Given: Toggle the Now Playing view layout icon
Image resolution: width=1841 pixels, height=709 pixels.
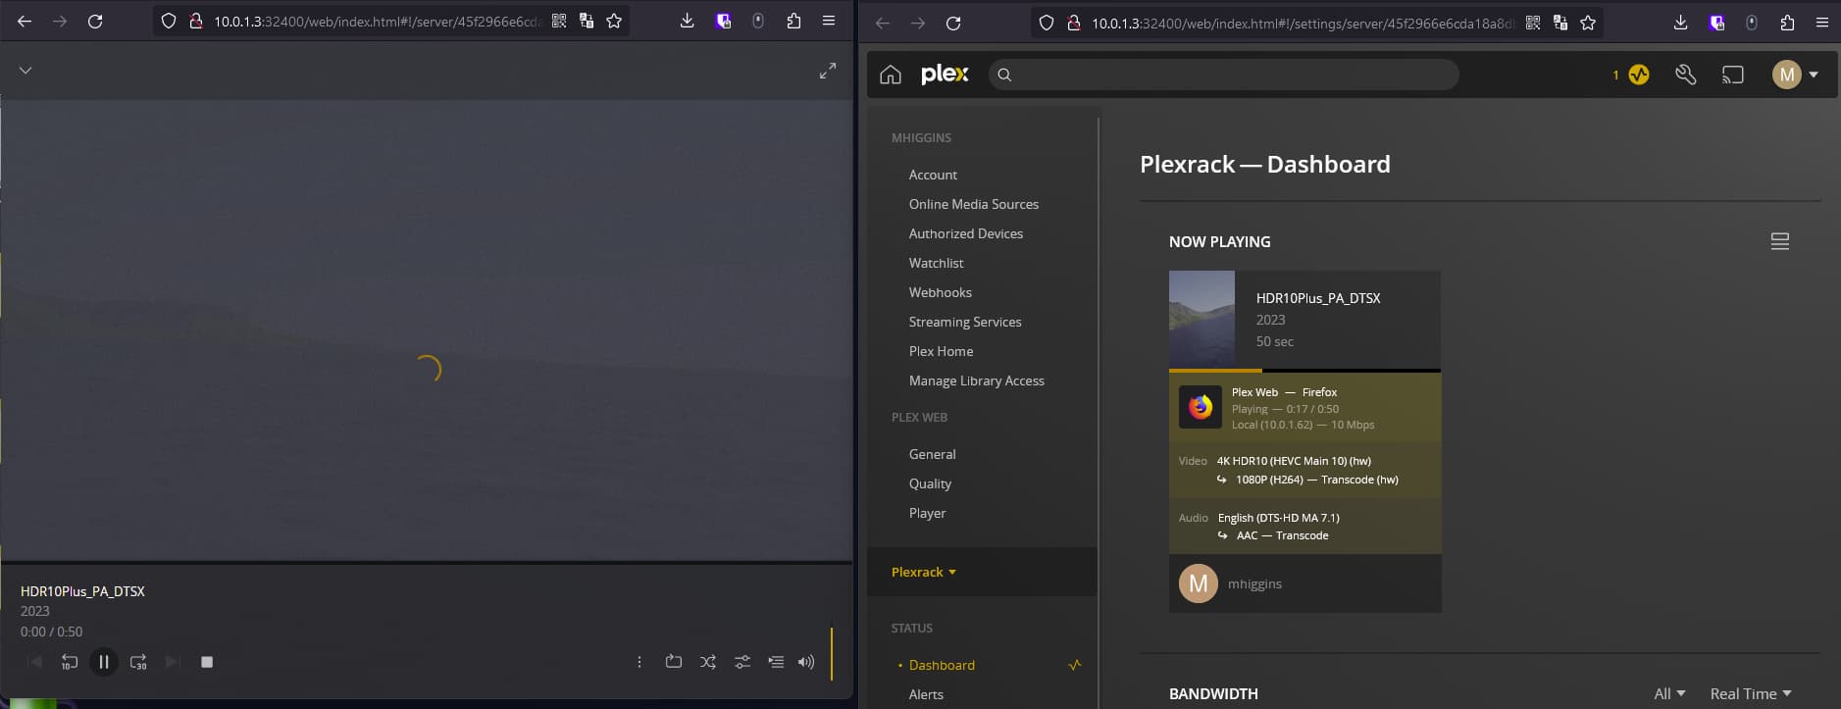Looking at the screenshot, I should point(1780,241).
